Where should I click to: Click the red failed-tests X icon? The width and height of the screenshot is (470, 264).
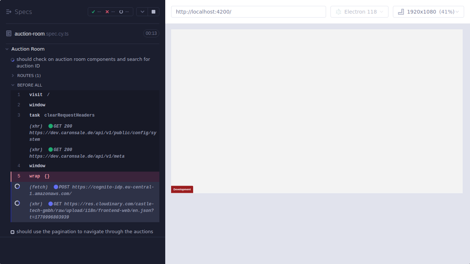click(108, 11)
